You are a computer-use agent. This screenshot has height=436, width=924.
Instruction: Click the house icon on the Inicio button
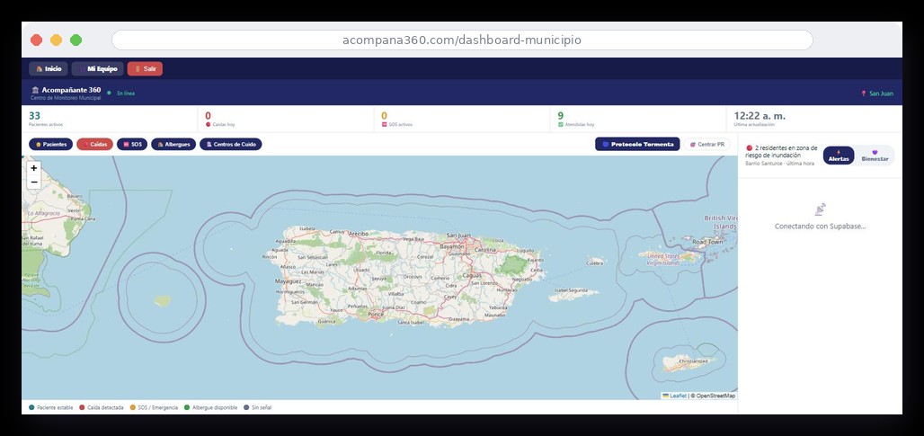(x=39, y=69)
